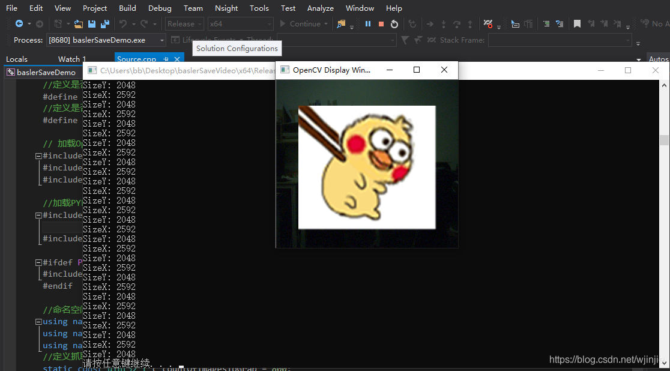Viewport: 670px width, 371px height.
Task: Click the Break All pause icon
Action: [x=367, y=24]
